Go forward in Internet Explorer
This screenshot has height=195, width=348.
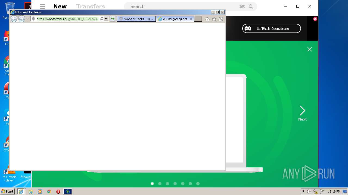[21, 19]
